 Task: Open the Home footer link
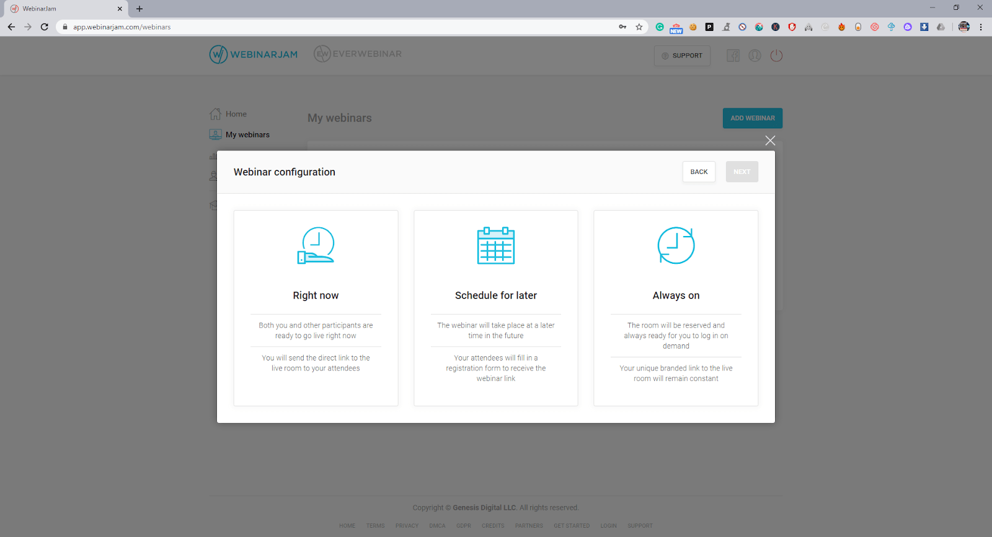(x=347, y=526)
